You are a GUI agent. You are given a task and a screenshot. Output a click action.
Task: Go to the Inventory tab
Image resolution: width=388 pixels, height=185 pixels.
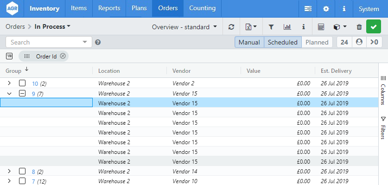click(45, 8)
